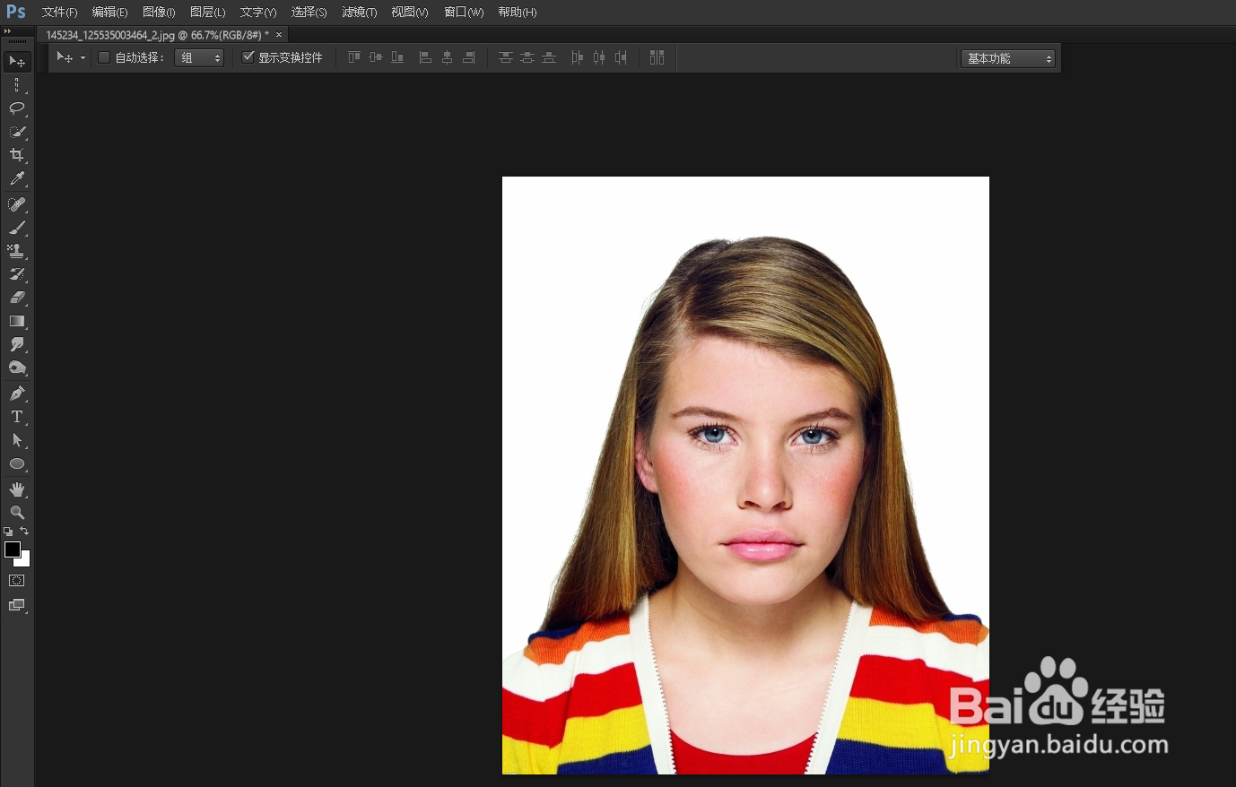
Task: Click the foreground color swatch
Action: [x=12, y=549]
